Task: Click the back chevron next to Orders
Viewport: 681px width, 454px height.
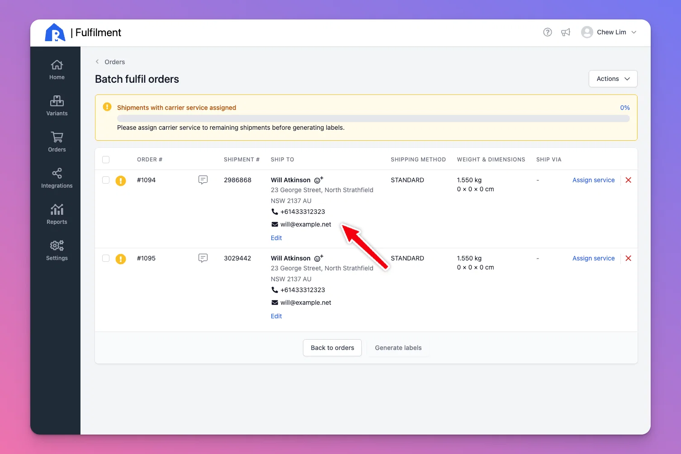Action: [97, 62]
